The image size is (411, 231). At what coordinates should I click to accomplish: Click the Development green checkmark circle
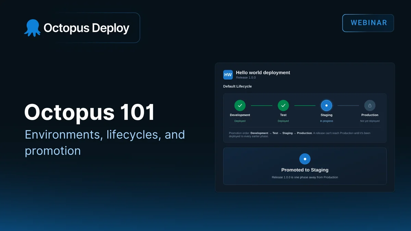pyautogui.click(x=240, y=105)
